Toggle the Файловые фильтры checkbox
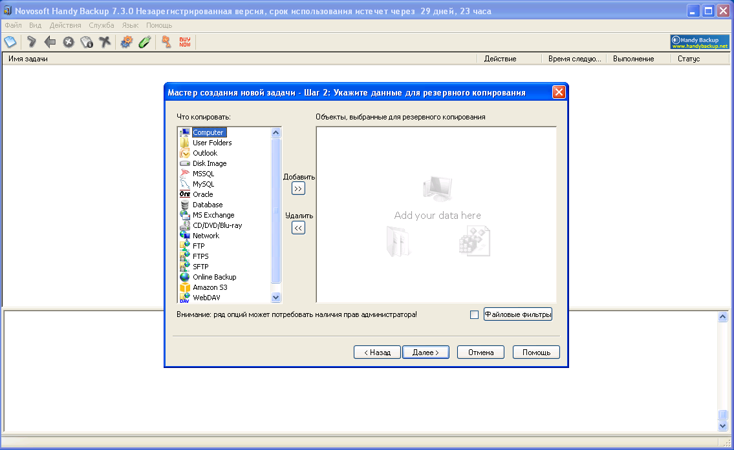Image resolution: width=734 pixels, height=450 pixels. [x=474, y=314]
